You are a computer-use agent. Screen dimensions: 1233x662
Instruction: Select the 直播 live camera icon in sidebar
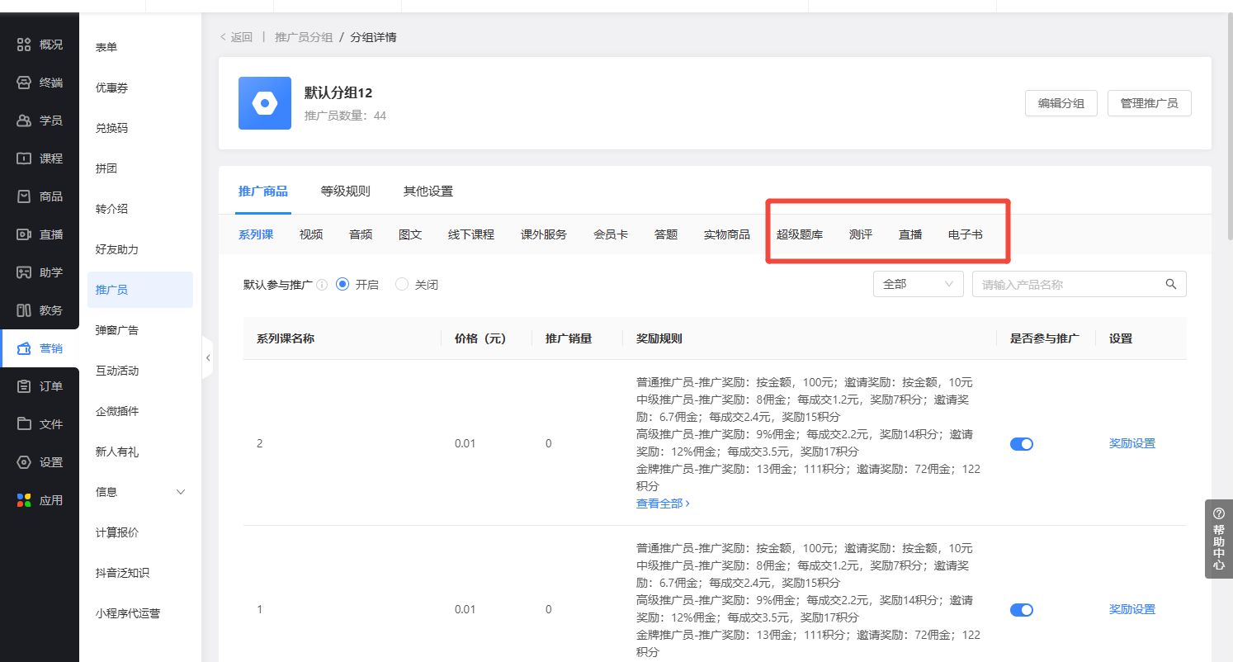(x=25, y=234)
